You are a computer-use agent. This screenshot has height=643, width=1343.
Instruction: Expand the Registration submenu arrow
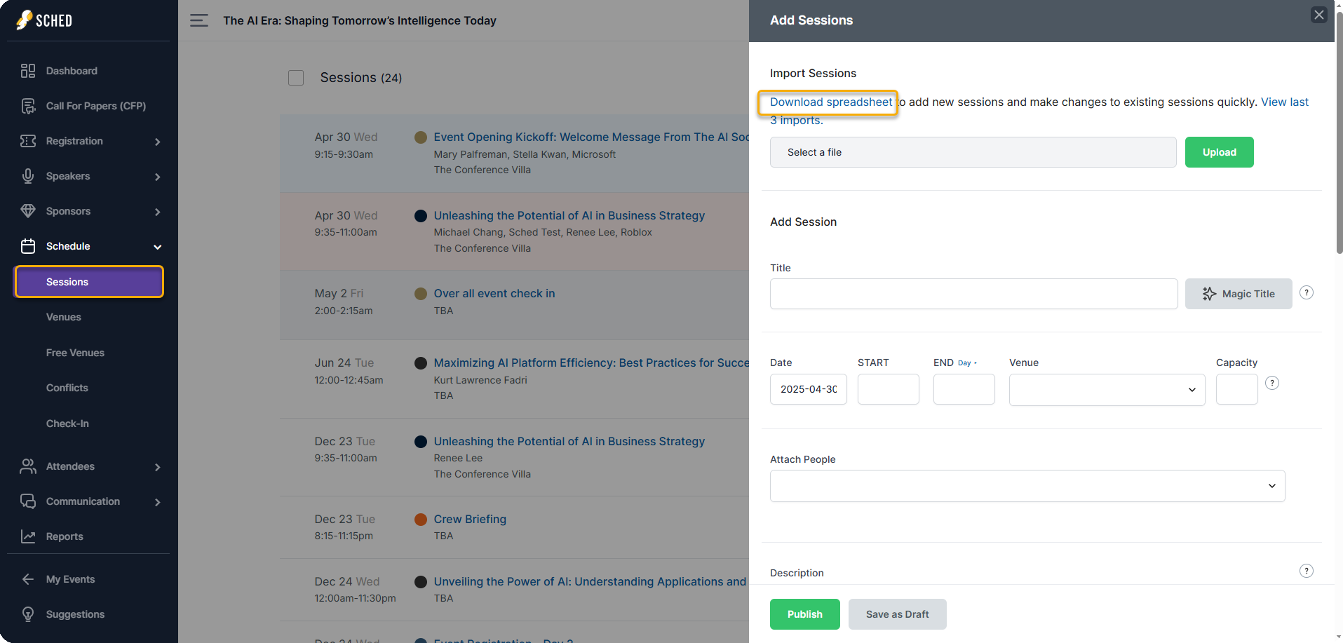coord(158,142)
